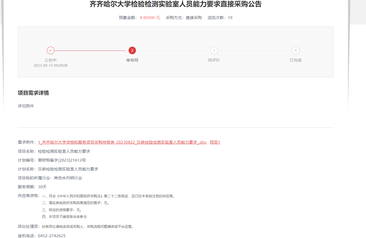Click the red step 2 circle
The height and width of the screenshot is (238, 366).
point(132,50)
